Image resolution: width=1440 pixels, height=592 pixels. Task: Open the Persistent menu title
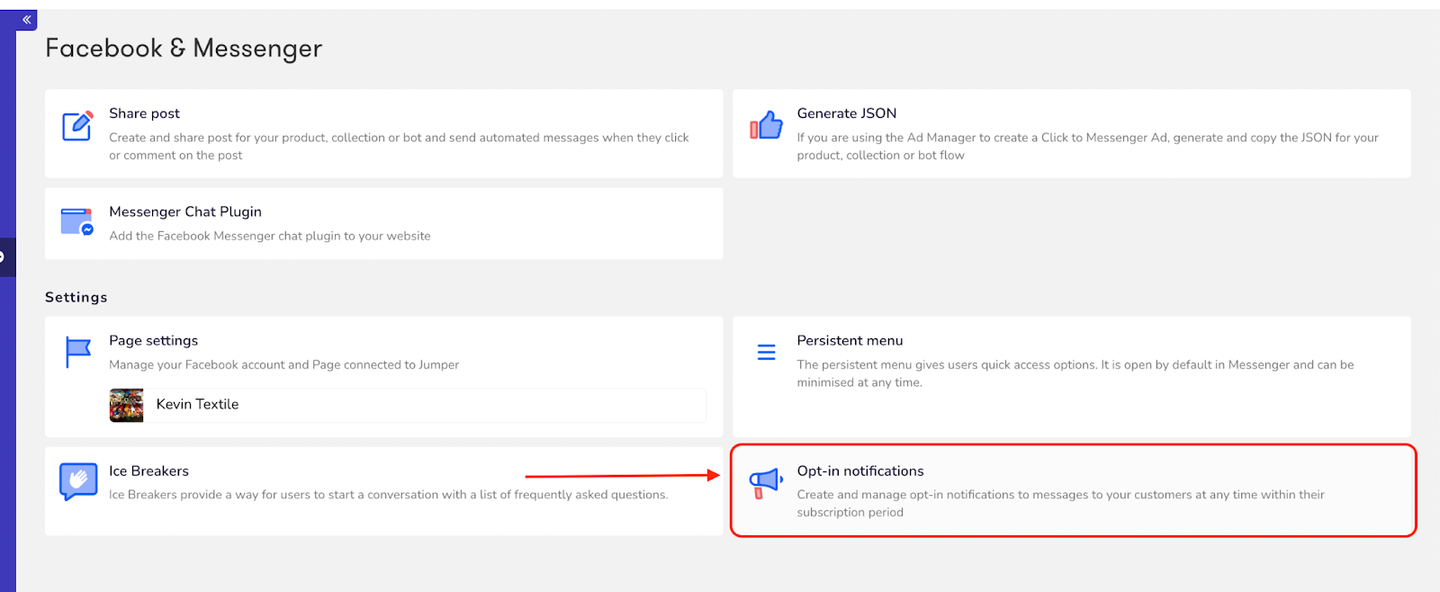coord(850,340)
